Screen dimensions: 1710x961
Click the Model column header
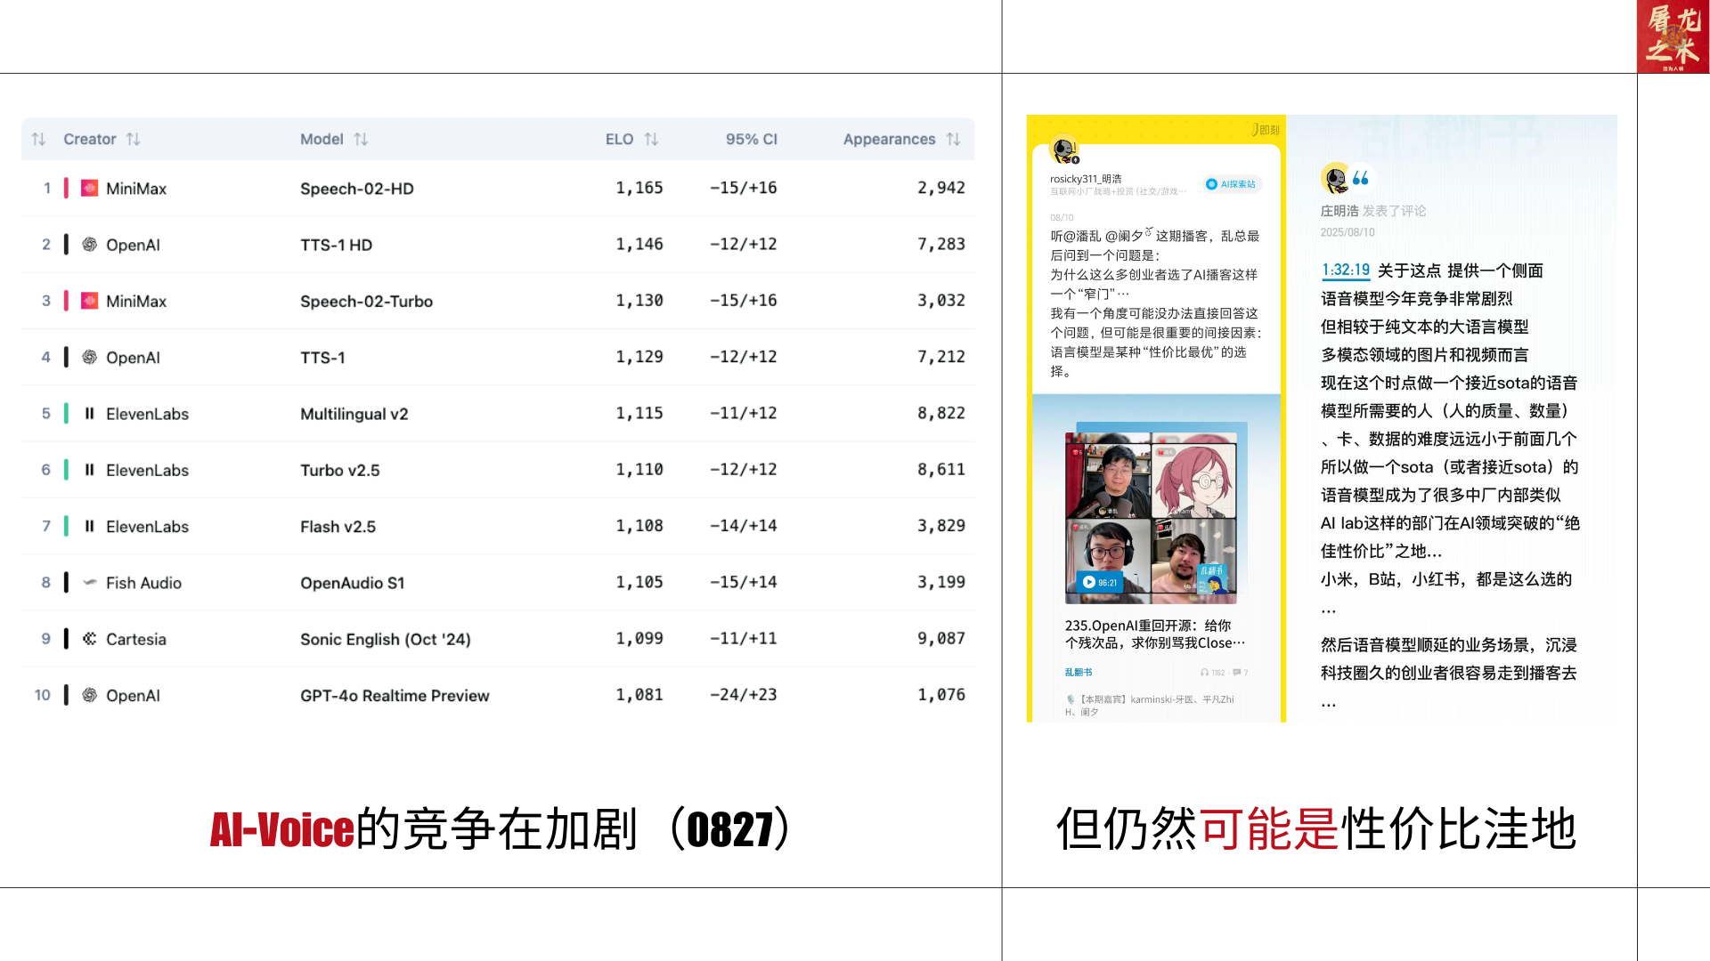[x=322, y=140]
